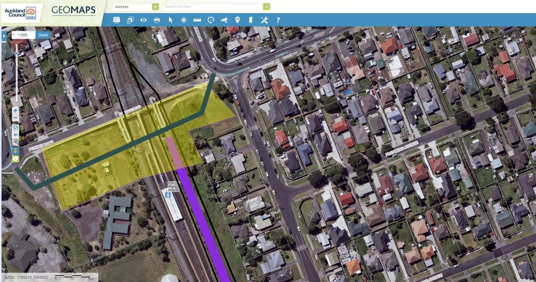The height and width of the screenshot is (282, 536).
Task: Open the bookmarks ribbon icon
Action: [x=250, y=20]
